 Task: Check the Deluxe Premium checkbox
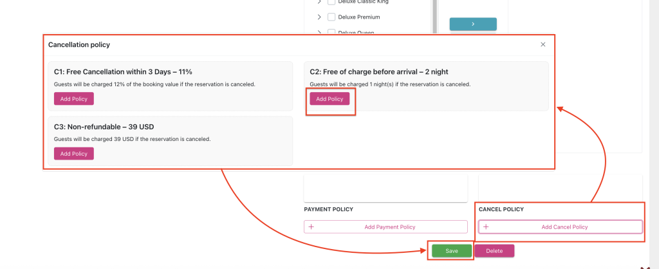point(331,17)
